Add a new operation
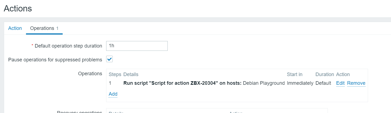Image resolution: width=391 pixels, height=113 pixels. point(113,94)
